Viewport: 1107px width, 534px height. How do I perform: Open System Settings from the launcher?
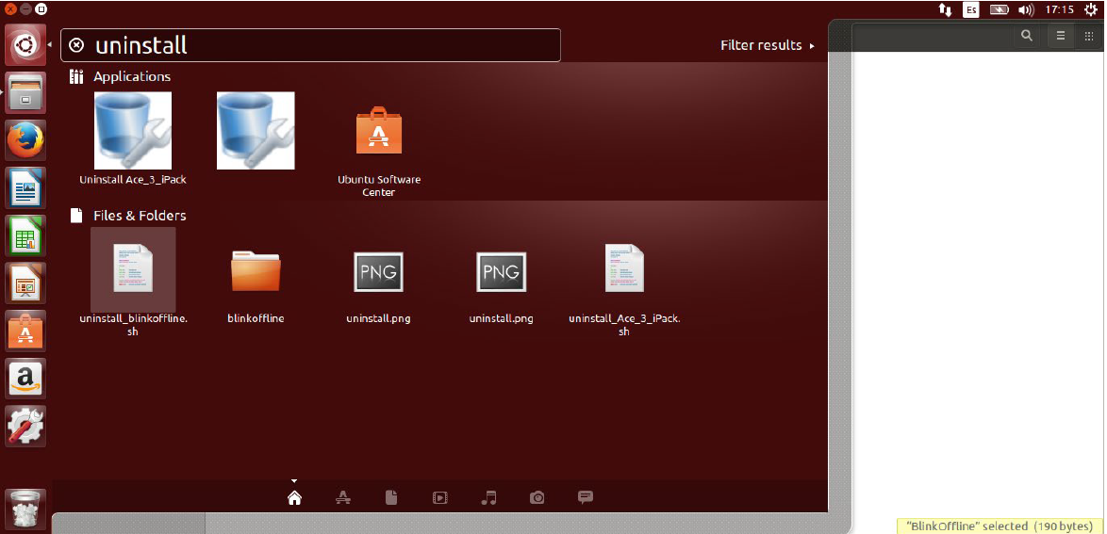25,426
